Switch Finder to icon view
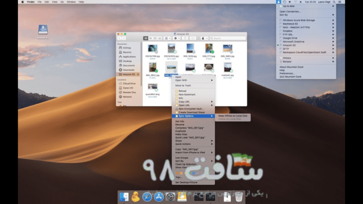 pos(146,38)
